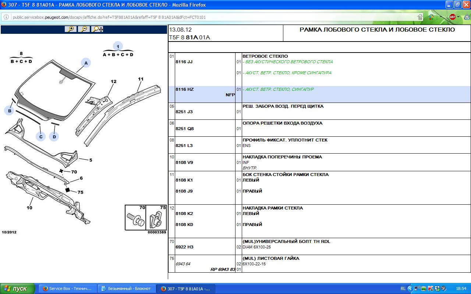
Task: Select part label 6 in diagram
Action: (x=81, y=178)
